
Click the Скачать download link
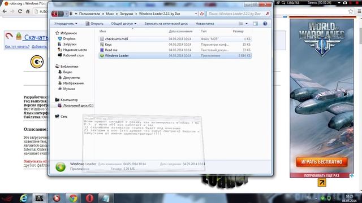coord(36,37)
